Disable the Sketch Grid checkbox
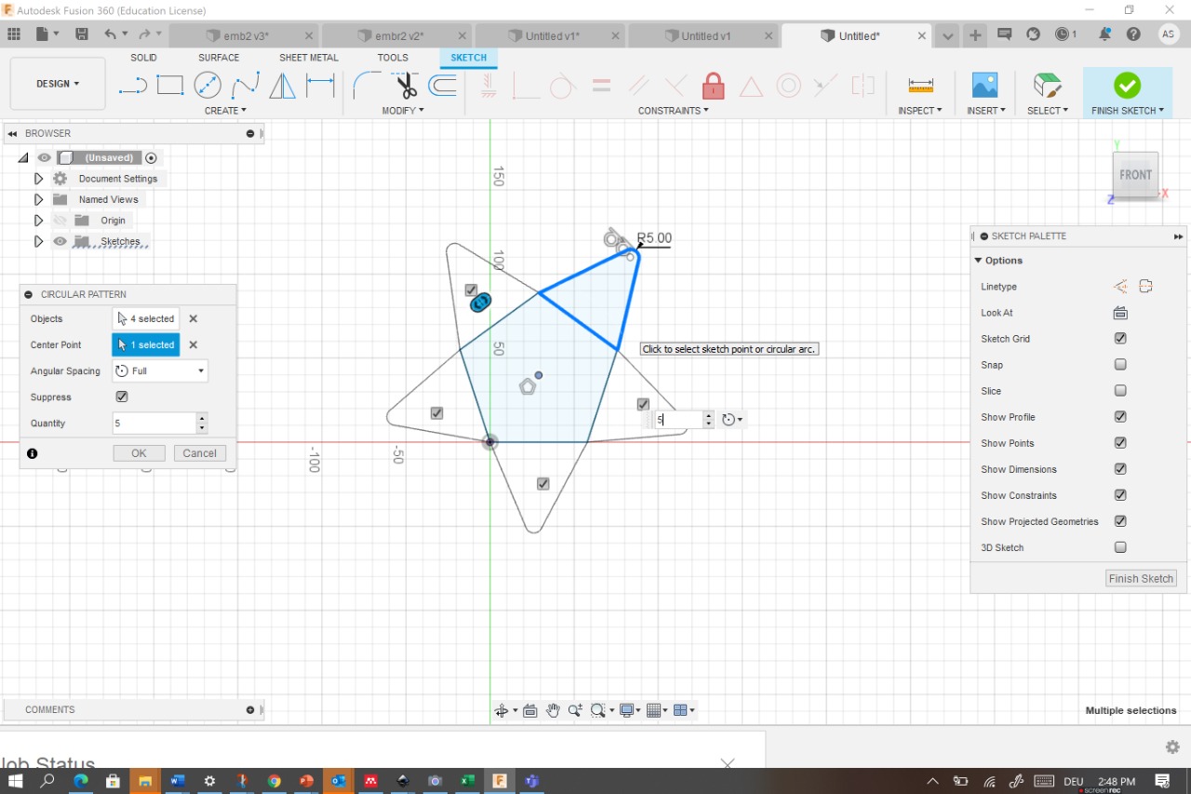Viewport: 1191px width, 794px height. 1120,339
